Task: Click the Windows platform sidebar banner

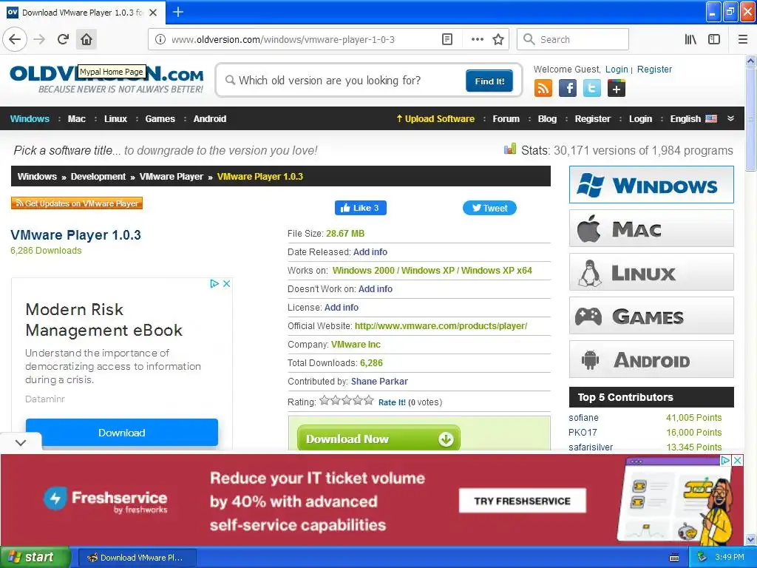Action: (651, 185)
